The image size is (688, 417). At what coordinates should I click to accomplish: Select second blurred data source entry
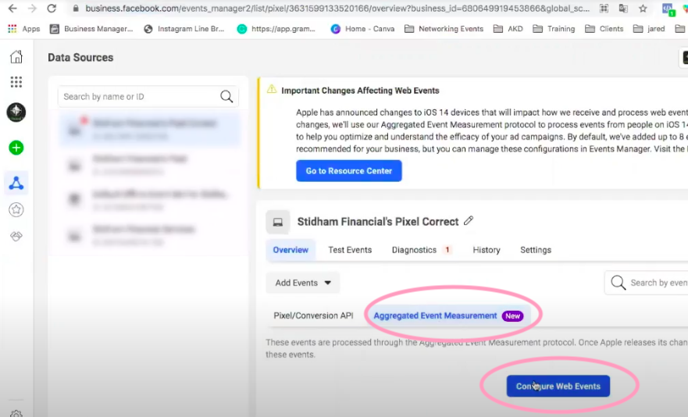click(150, 165)
